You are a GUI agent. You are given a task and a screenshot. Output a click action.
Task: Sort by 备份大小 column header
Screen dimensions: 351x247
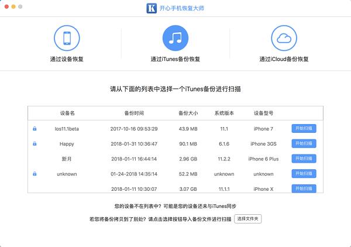(188, 113)
